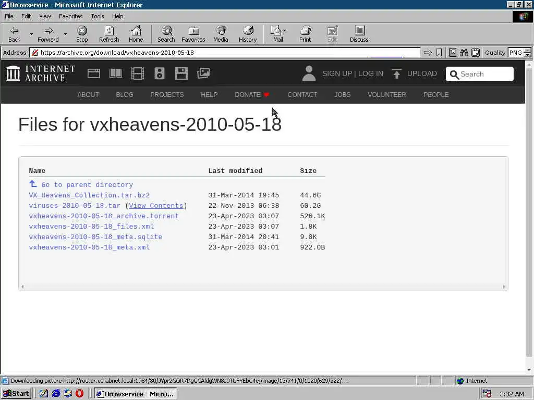Screen dimensions: 534x400
Task: Print the current page
Action: pyautogui.click(x=305, y=34)
